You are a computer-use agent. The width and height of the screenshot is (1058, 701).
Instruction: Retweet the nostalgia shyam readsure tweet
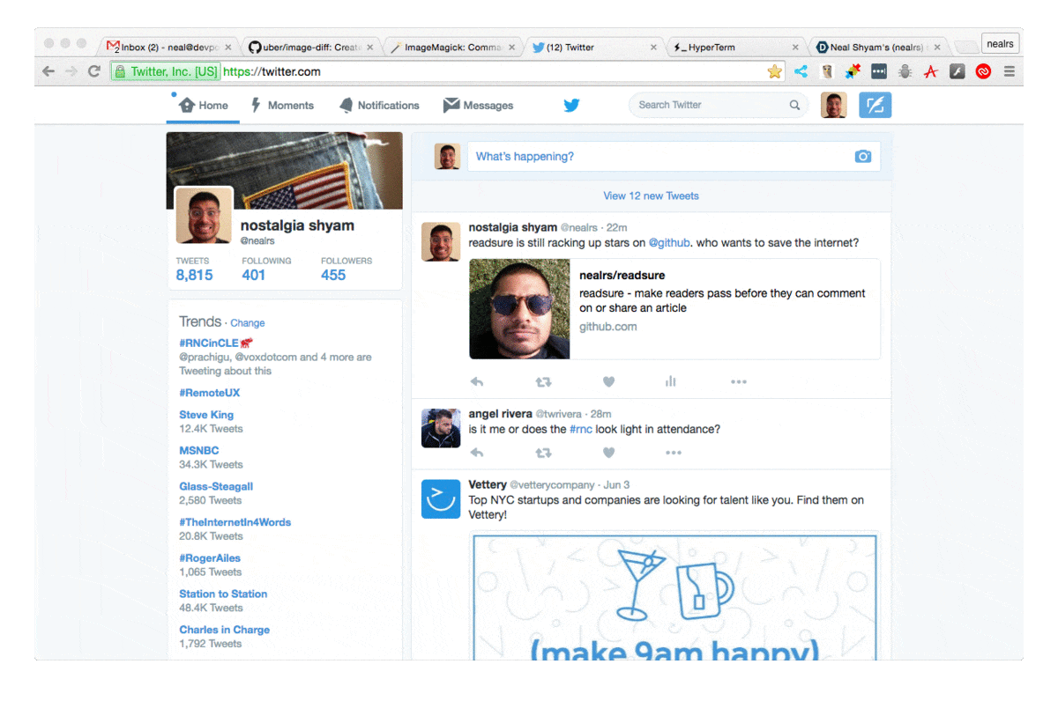(543, 381)
